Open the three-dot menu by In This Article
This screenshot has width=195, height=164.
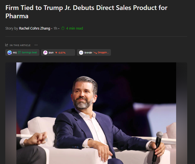[x=36, y=45]
